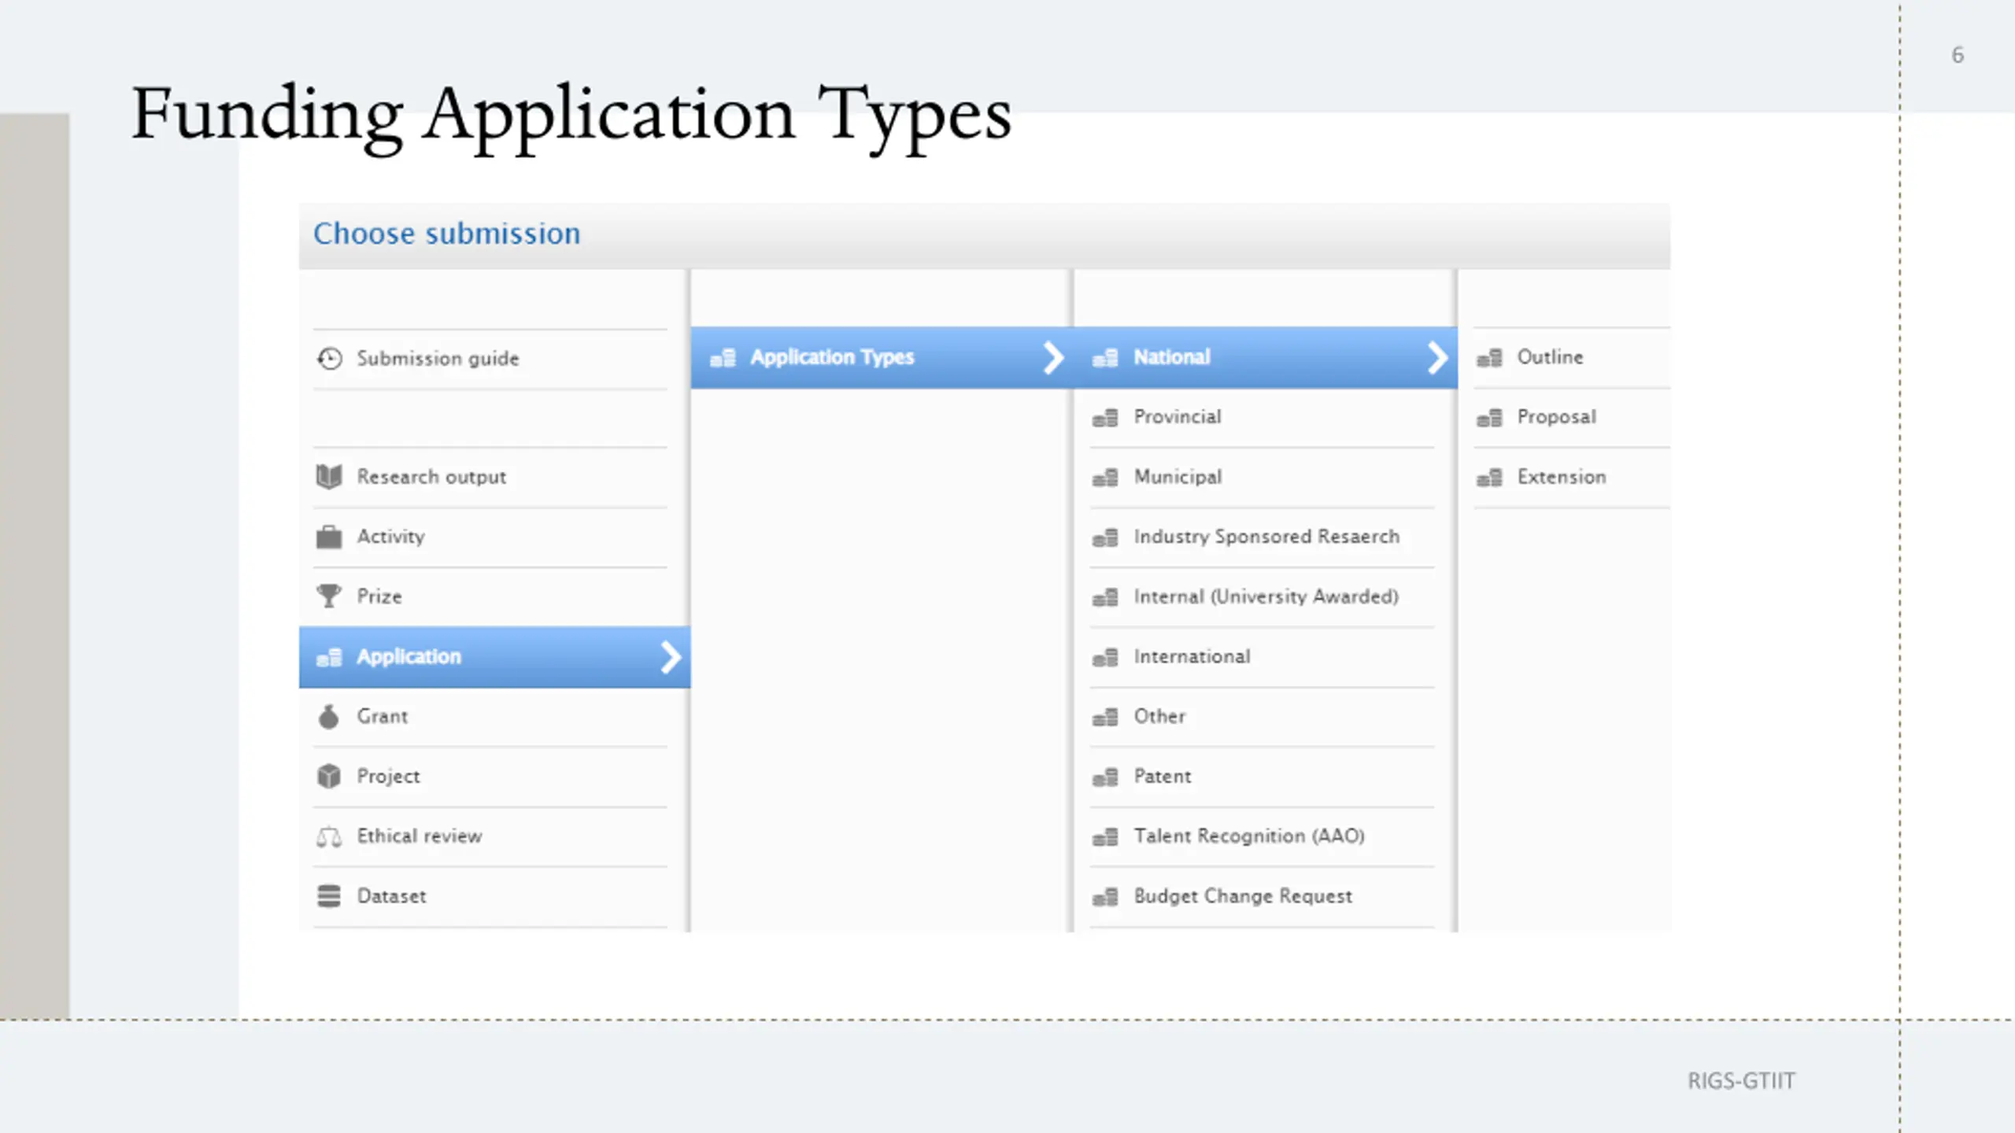Click the icon beside National
The width and height of the screenshot is (2015, 1133).
click(1105, 358)
